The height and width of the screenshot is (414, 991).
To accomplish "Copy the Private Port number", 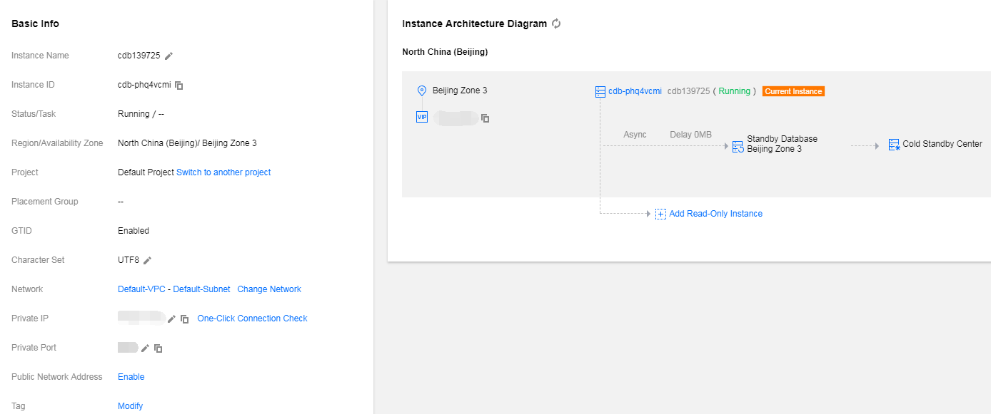I will click(x=159, y=348).
